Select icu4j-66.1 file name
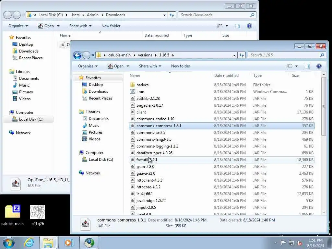Screen dimensions: 332x249 point(145,194)
